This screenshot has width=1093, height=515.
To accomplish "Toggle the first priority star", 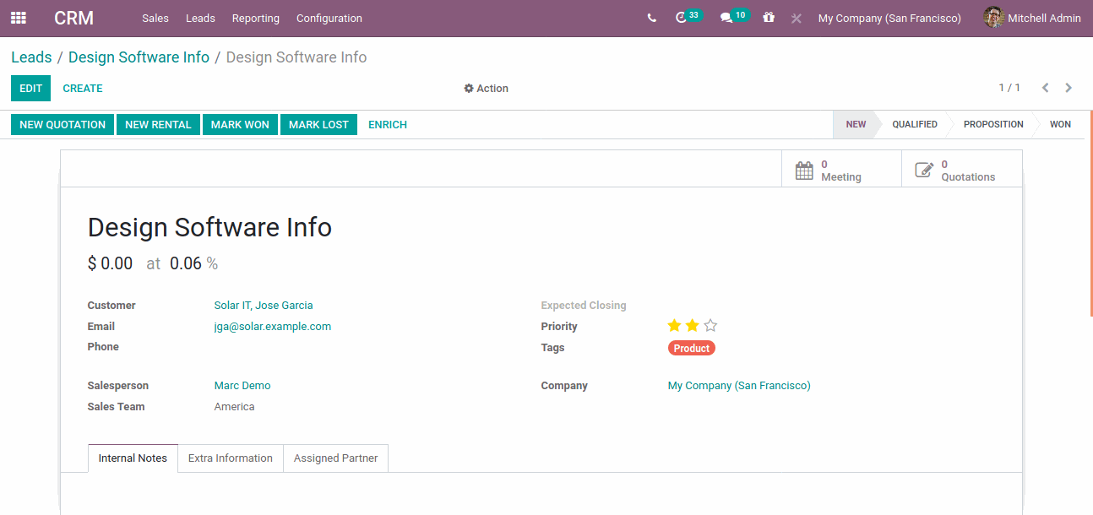I will click(x=674, y=325).
